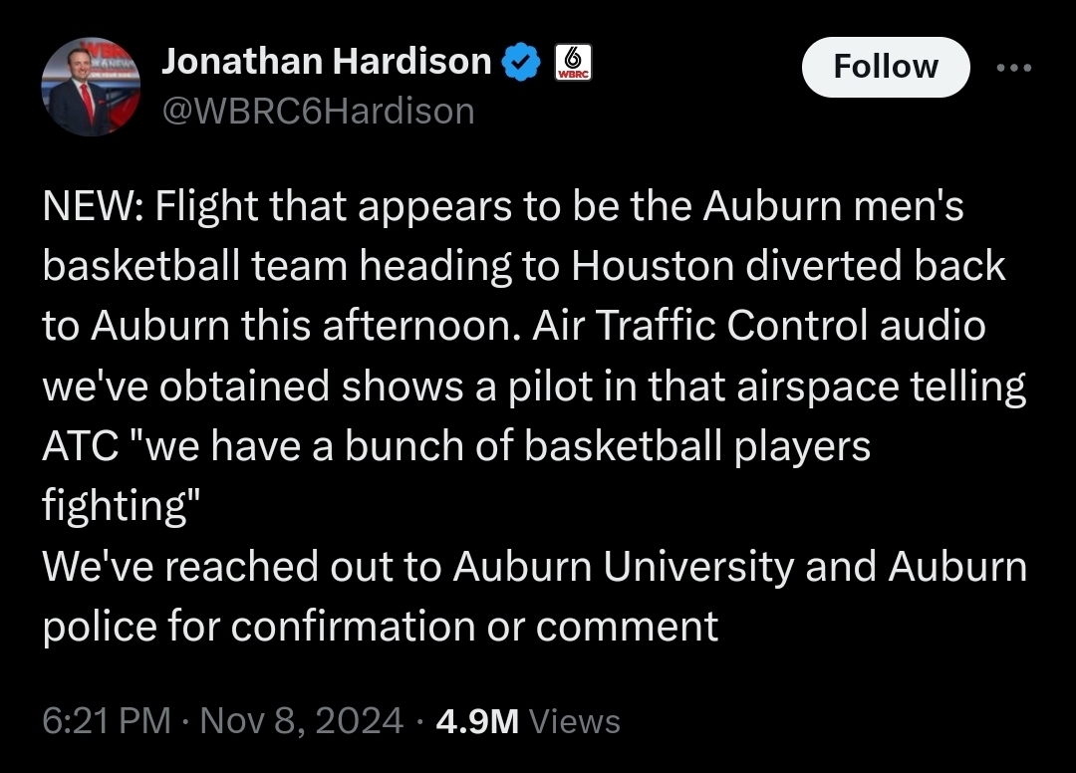This screenshot has height=773, width=1076.
Task: Click the Views label
Action: [x=575, y=720]
